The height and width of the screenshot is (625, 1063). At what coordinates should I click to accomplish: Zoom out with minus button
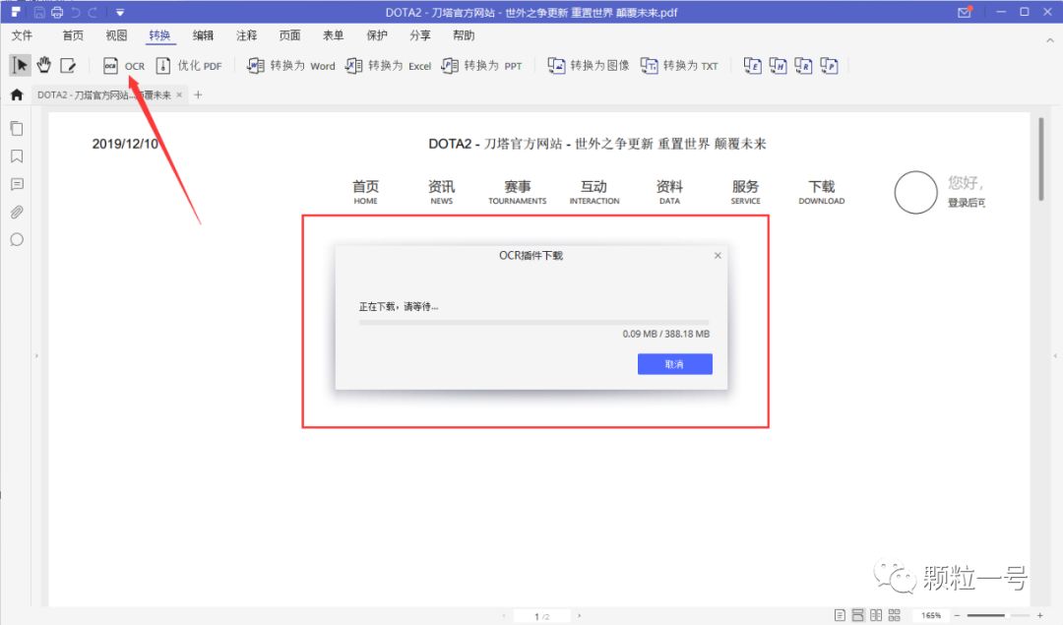958,615
